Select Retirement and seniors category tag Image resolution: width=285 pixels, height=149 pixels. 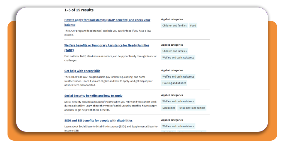pos(192,108)
